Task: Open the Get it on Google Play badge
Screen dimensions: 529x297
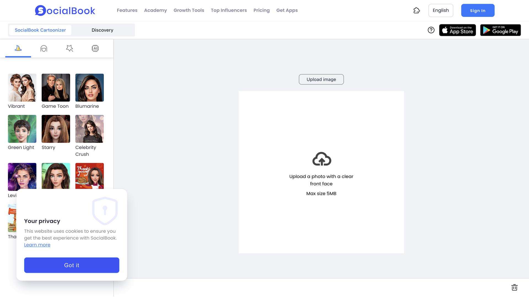Action: click(x=500, y=30)
